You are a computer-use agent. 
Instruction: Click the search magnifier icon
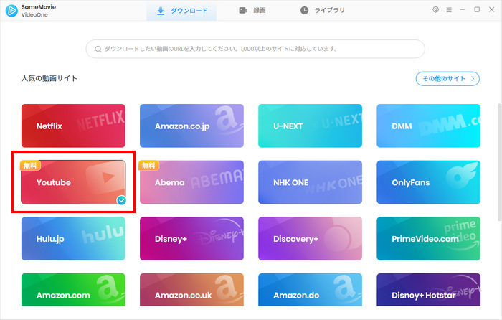(98, 49)
